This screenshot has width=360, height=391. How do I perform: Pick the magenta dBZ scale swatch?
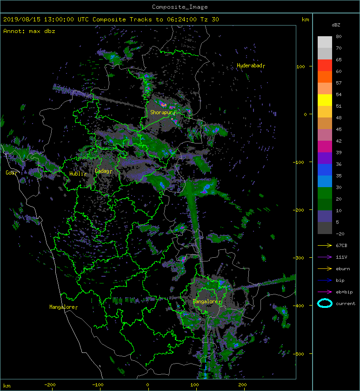click(x=325, y=146)
